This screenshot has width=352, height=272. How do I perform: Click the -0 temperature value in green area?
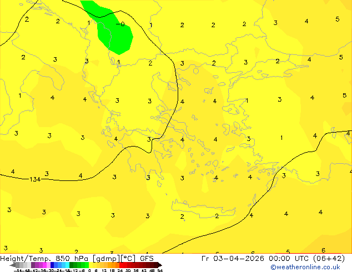120,24
